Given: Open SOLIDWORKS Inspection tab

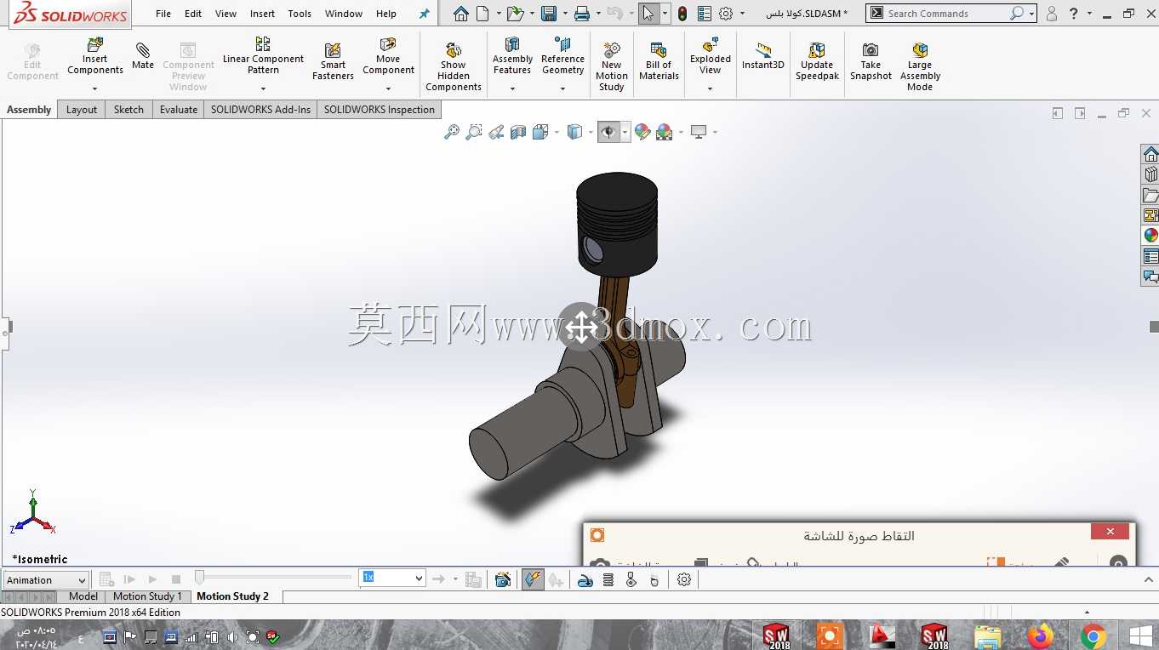Looking at the screenshot, I should pyautogui.click(x=379, y=110).
